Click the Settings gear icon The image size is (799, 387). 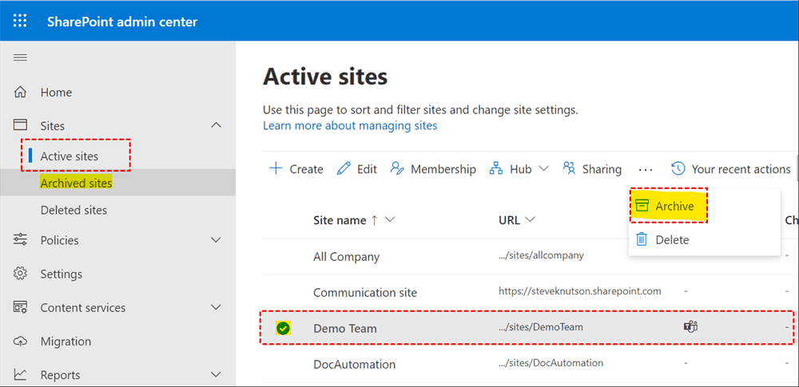point(21,274)
